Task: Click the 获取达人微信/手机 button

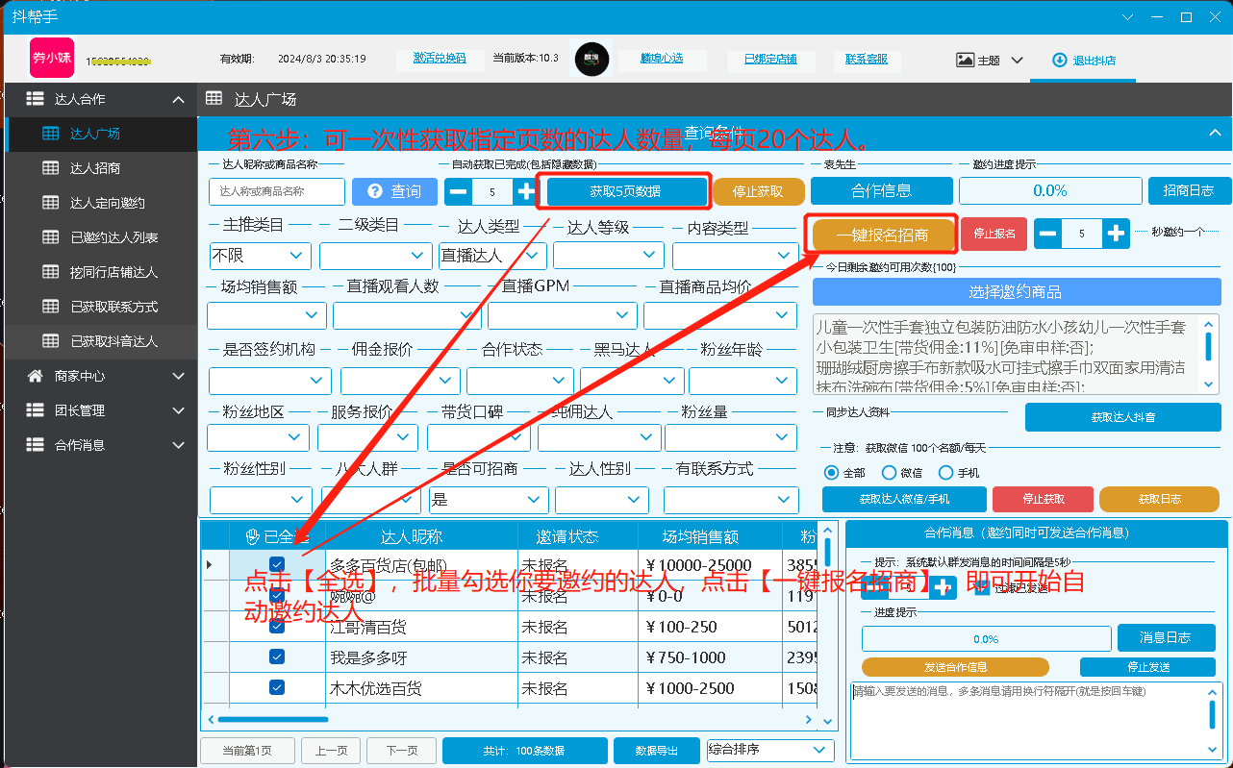Action: [x=904, y=499]
